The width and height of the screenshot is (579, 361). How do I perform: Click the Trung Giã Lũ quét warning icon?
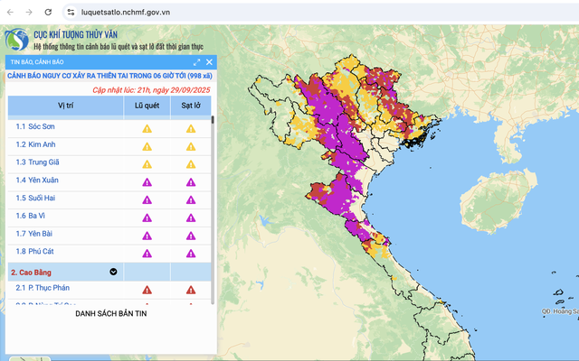147,164
